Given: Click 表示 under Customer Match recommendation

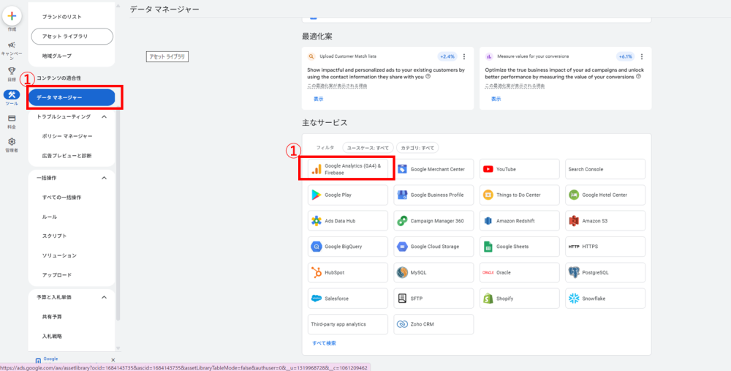Looking at the screenshot, I should tap(318, 99).
